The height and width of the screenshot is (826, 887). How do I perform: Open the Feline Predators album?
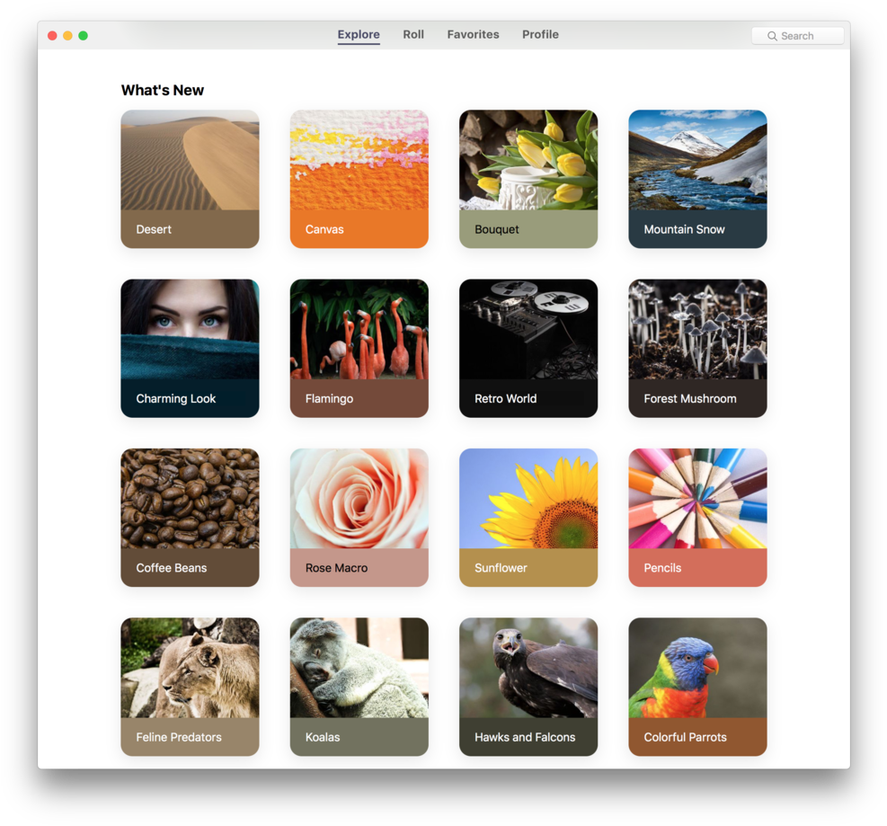point(190,686)
